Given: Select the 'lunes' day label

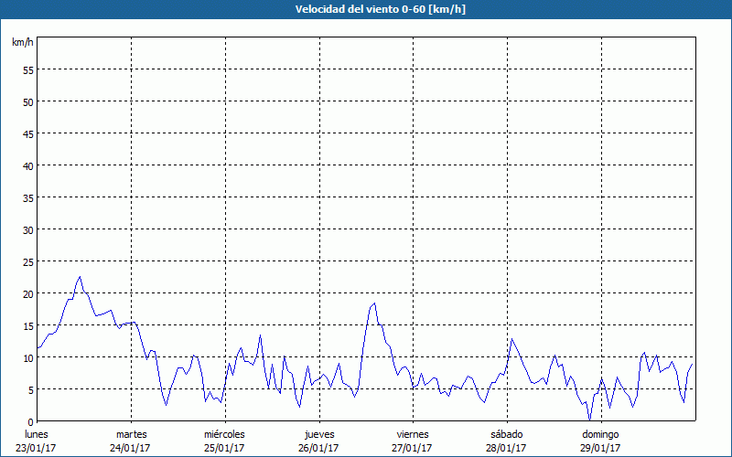Looking at the screenshot, I should click(37, 434).
